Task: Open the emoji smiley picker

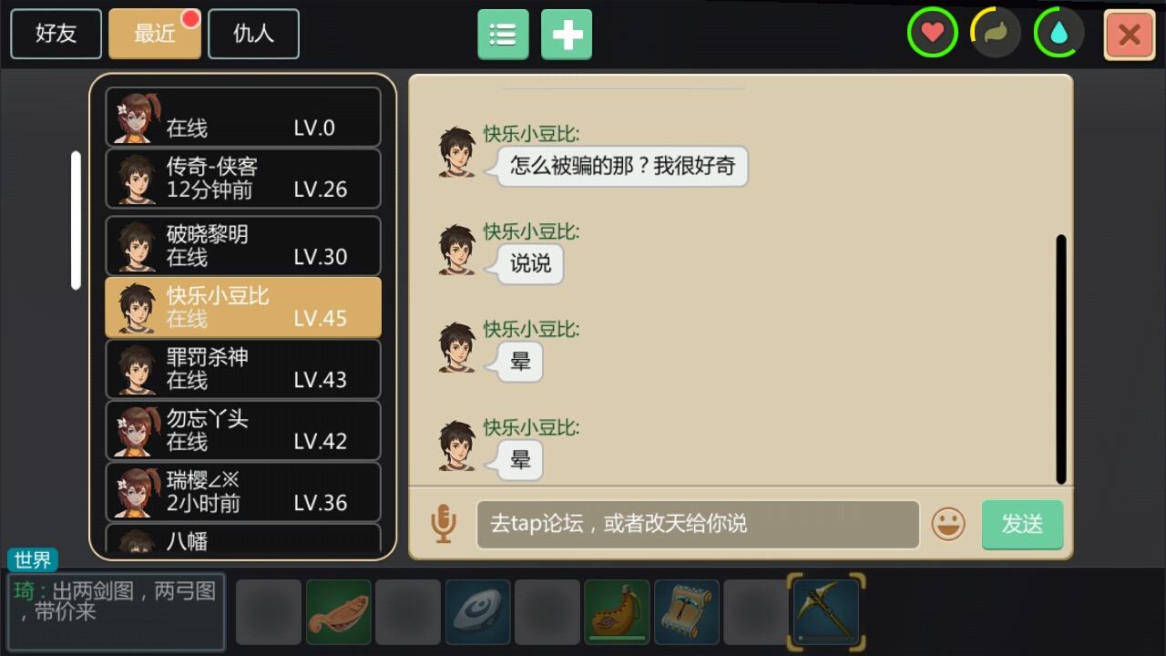Action: point(948,524)
